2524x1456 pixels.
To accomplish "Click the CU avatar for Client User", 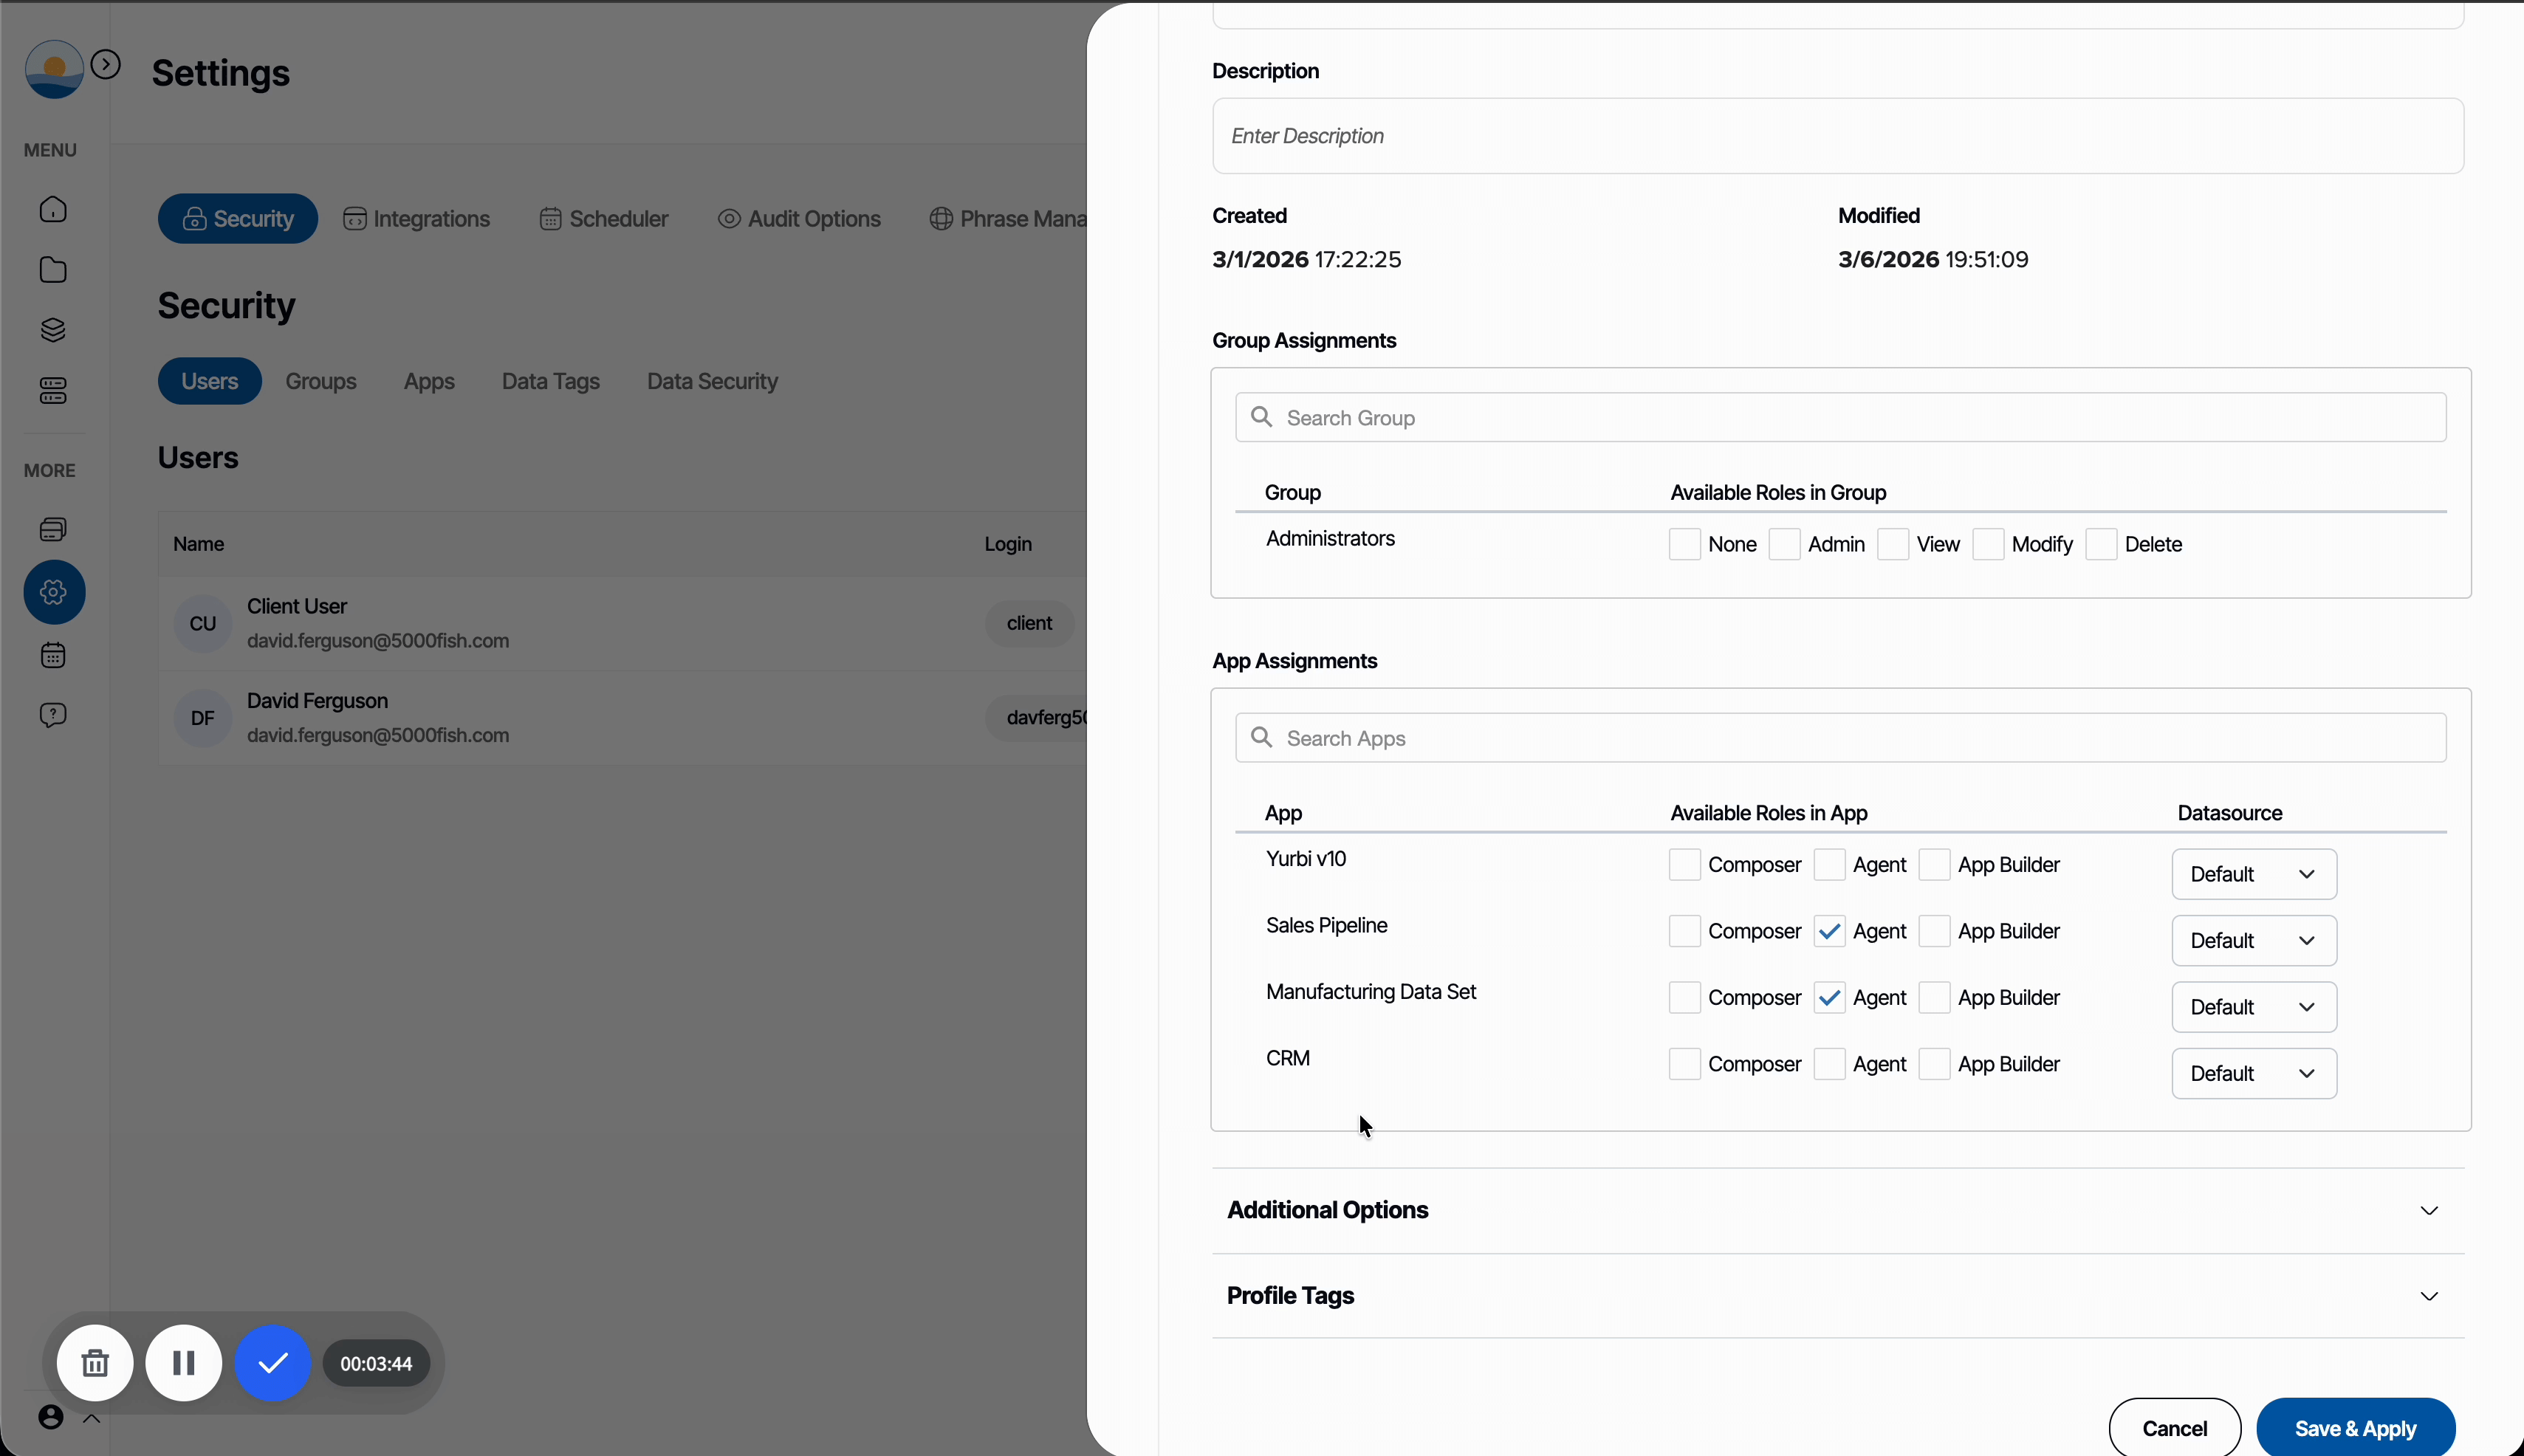I will (203, 624).
